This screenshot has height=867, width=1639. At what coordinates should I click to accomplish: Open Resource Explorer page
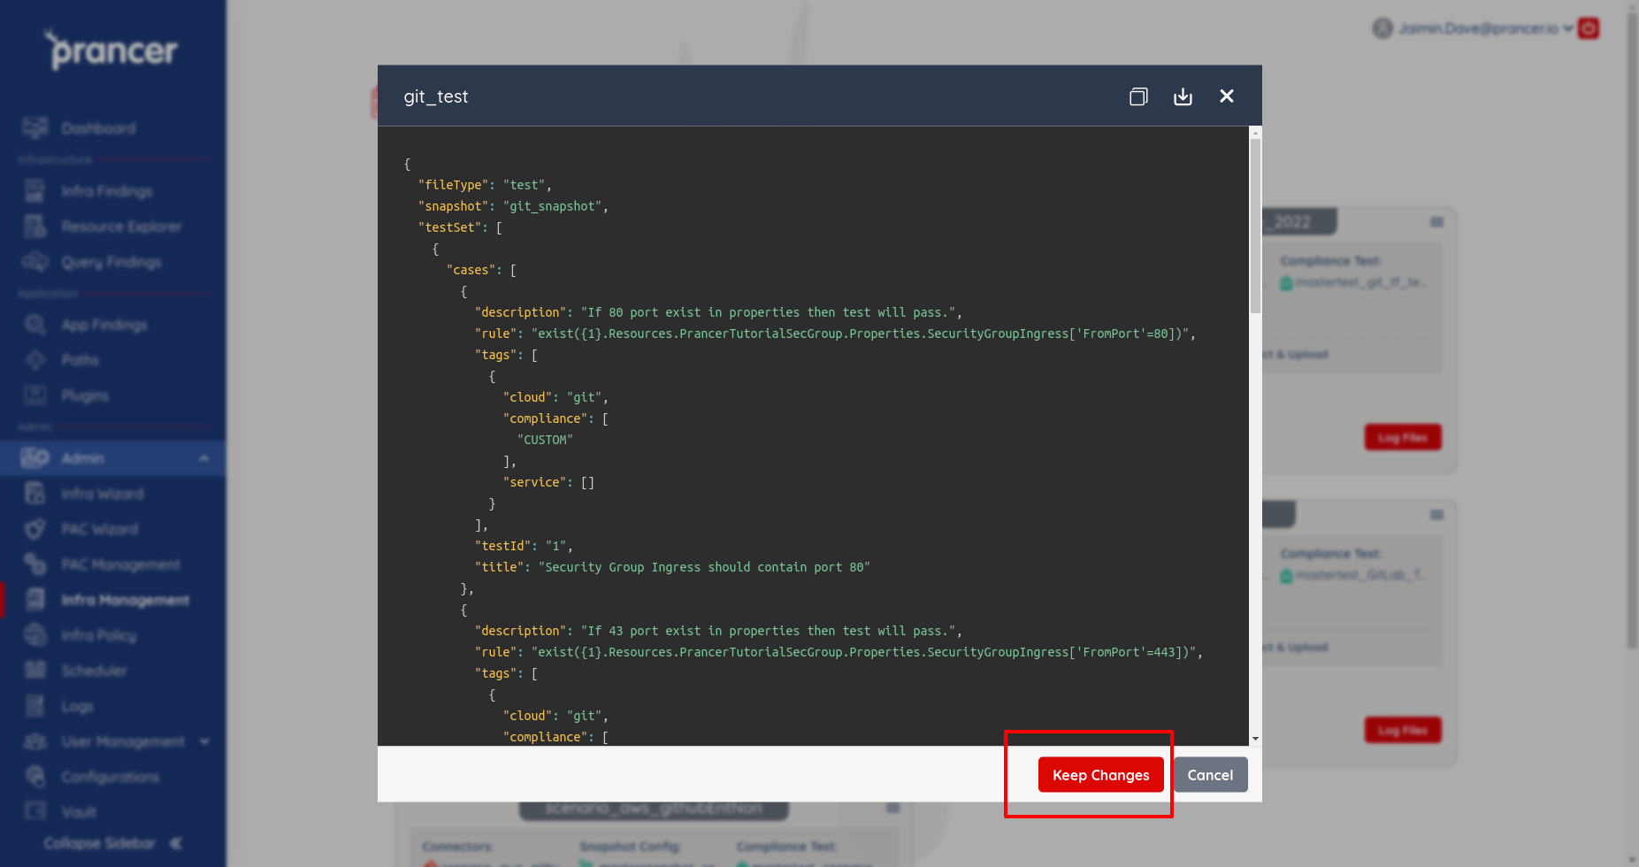coord(121,226)
